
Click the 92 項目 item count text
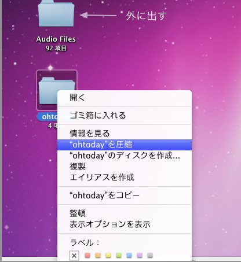pos(56,48)
